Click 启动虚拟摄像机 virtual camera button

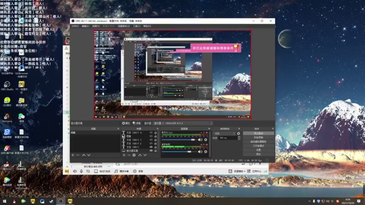pyautogui.click(x=258, y=142)
